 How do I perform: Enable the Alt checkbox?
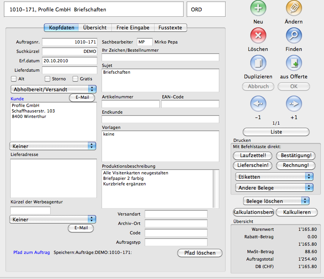point(14,79)
